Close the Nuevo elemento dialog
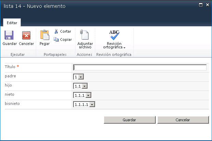This screenshot has height=141, width=212. (x=208, y=5)
